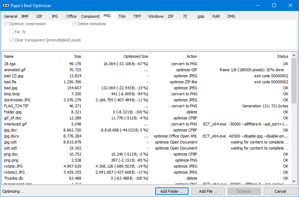This screenshot has width=299, height=197.
Task: Switch to the gzip tab
Action: click(201, 16)
